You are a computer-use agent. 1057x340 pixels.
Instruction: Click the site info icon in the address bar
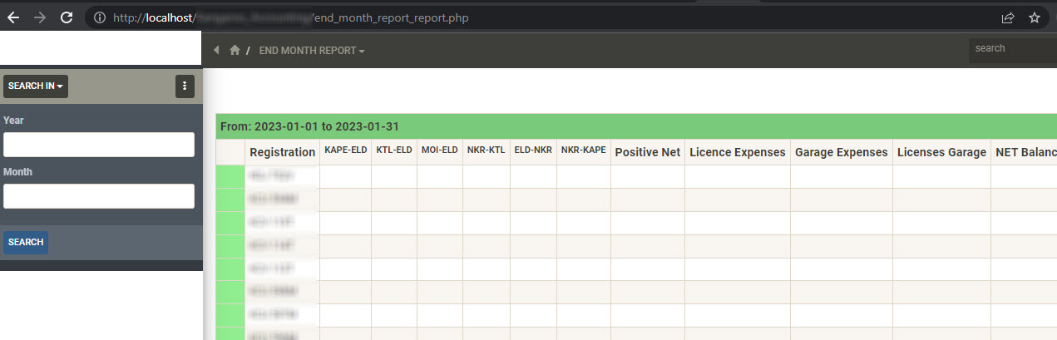tap(99, 17)
